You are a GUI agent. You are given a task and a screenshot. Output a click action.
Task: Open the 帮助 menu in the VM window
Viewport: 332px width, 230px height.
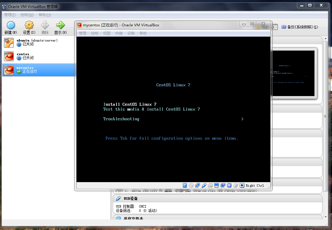click(143, 33)
